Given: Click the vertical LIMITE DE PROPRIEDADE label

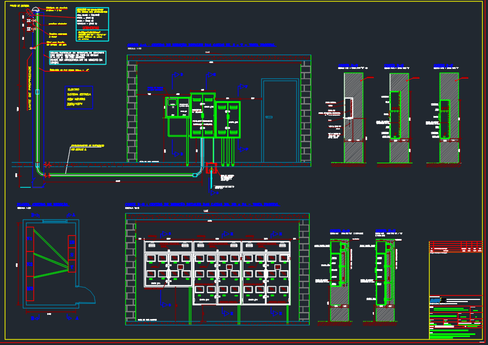Looking at the screenshot, I should [x=29, y=89].
